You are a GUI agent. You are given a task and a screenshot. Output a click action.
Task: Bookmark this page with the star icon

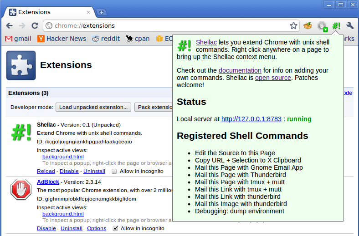(293, 25)
